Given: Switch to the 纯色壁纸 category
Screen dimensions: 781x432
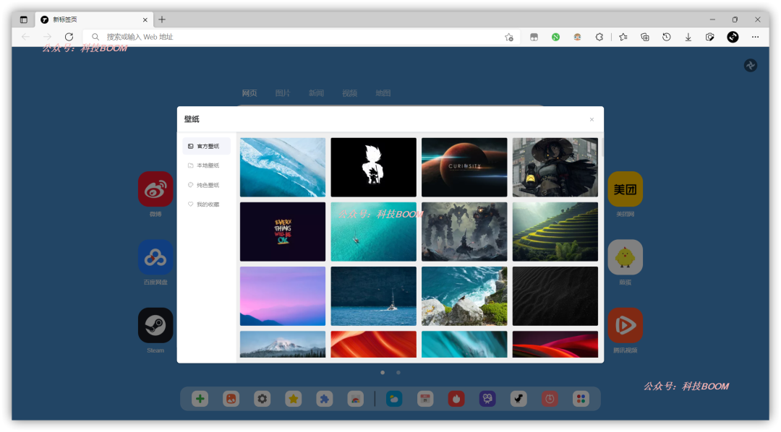Looking at the screenshot, I should pyautogui.click(x=206, y=185).
